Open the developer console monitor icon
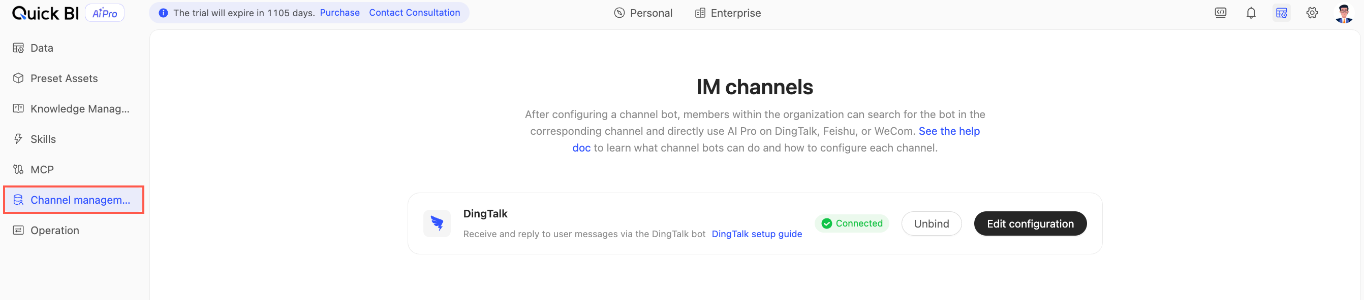 point(1221,13)
